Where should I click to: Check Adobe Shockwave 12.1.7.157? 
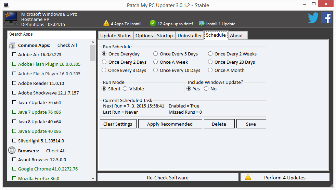[x=14, y=93]
